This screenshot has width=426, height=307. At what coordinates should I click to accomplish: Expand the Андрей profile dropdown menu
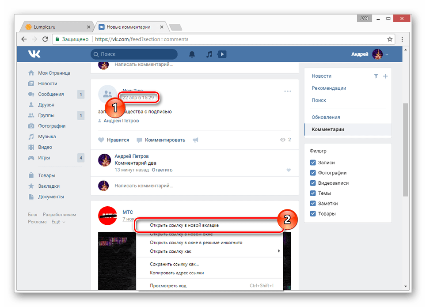[x=387, y=54]
